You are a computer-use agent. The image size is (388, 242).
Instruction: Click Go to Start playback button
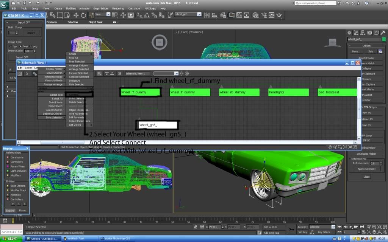click(339, 227)
